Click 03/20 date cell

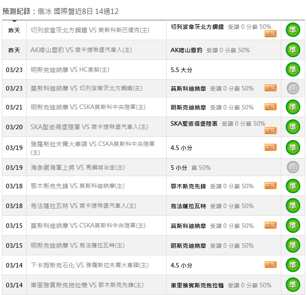14,127
